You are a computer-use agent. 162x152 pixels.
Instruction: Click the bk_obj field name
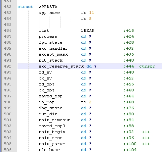click(x=47, y=90)
